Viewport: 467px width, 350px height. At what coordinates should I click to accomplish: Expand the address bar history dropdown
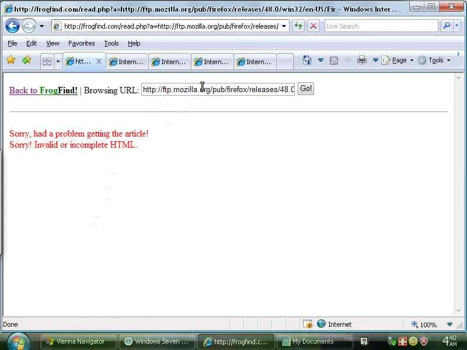(284, 26)
